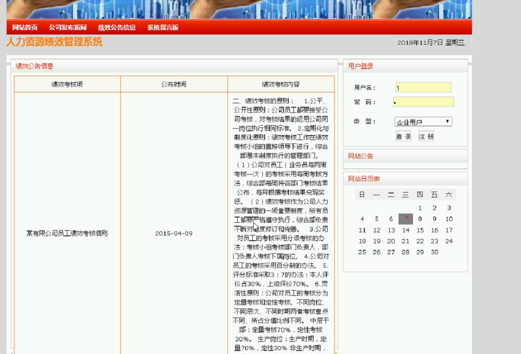Select day 4 in the calendar
Viewport: 521px width, 354px height.
click(x=362, y=219)
